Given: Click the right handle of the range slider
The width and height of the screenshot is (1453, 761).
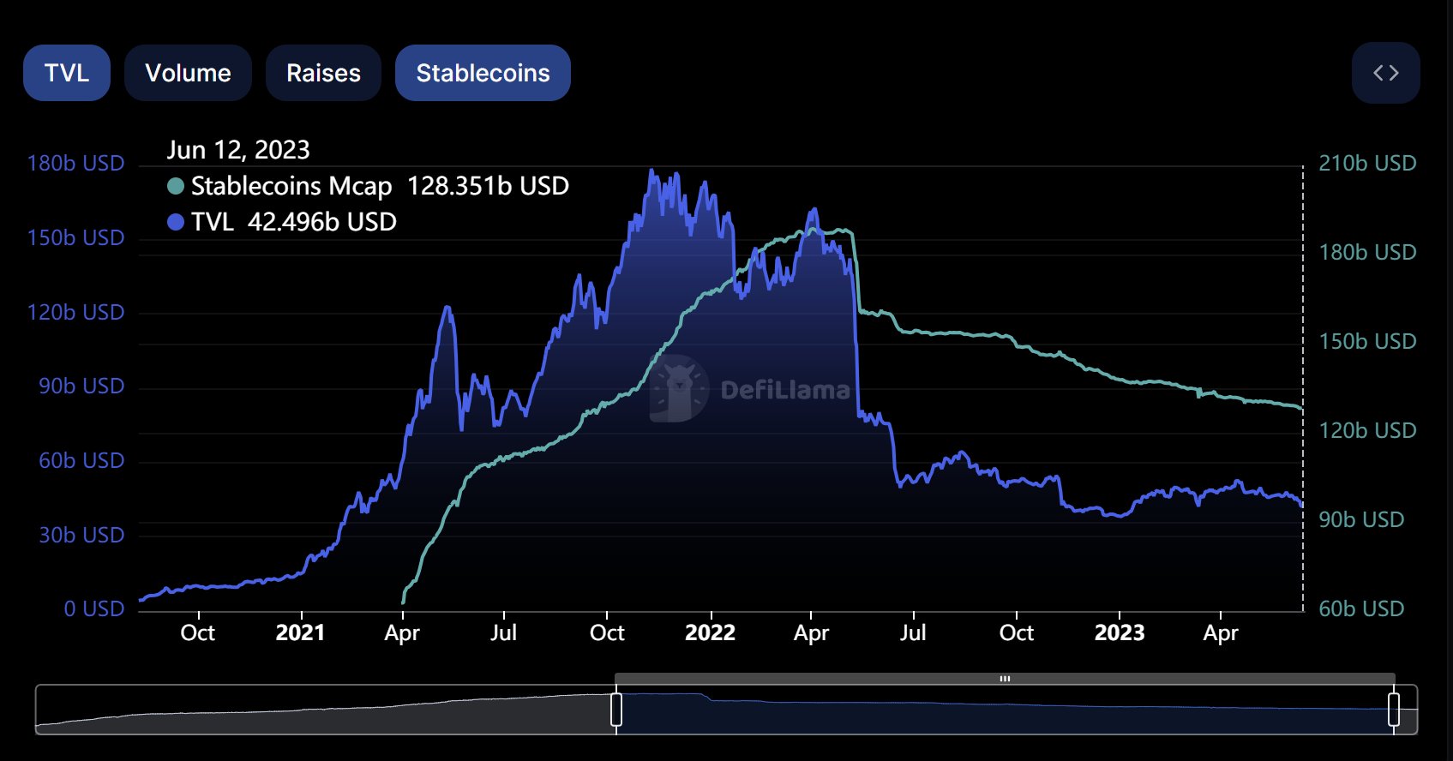Looking at the screenshot, I should 1394,710.
